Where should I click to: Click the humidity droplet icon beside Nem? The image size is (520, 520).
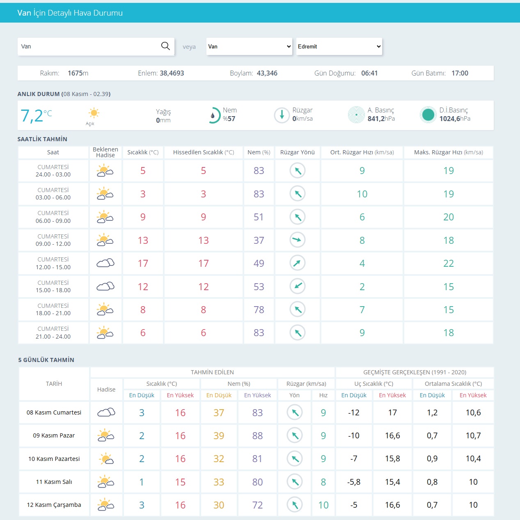pyautogui.click(x=213, y=115)
